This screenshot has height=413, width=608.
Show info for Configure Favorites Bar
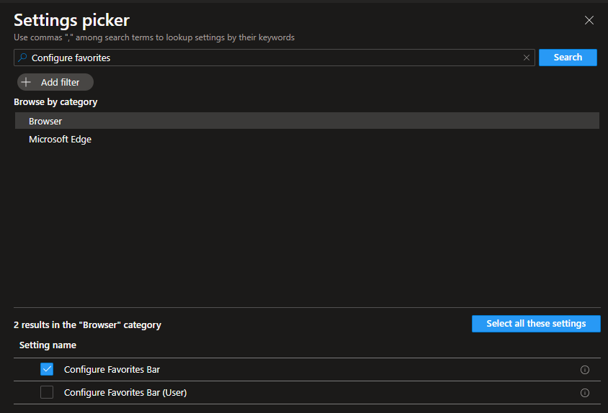pyautogui.click(x=585, y=370)
